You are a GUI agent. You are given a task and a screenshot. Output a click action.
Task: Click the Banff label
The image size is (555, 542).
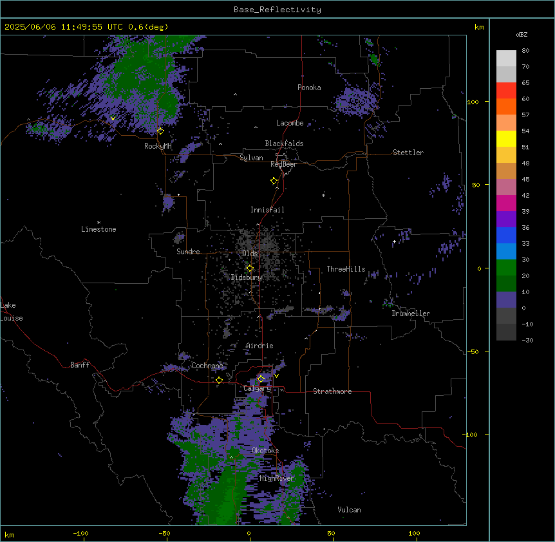pos(80,365)
